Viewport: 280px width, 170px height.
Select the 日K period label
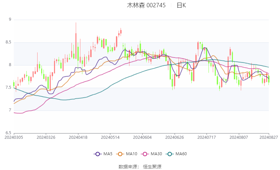coord(181,5)
